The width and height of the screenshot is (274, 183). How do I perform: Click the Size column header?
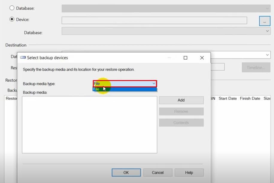point(267,98)
